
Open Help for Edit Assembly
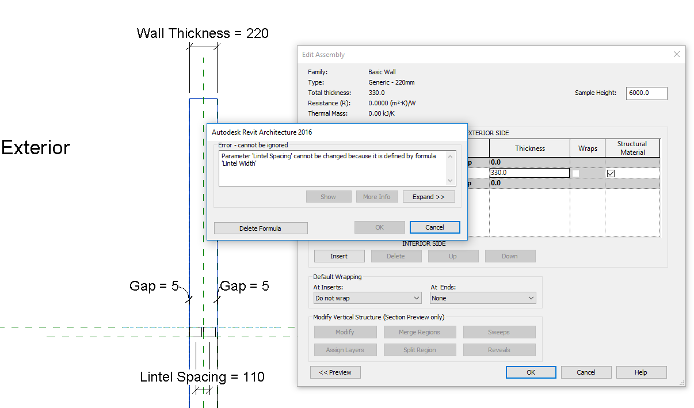pos(641,372)
